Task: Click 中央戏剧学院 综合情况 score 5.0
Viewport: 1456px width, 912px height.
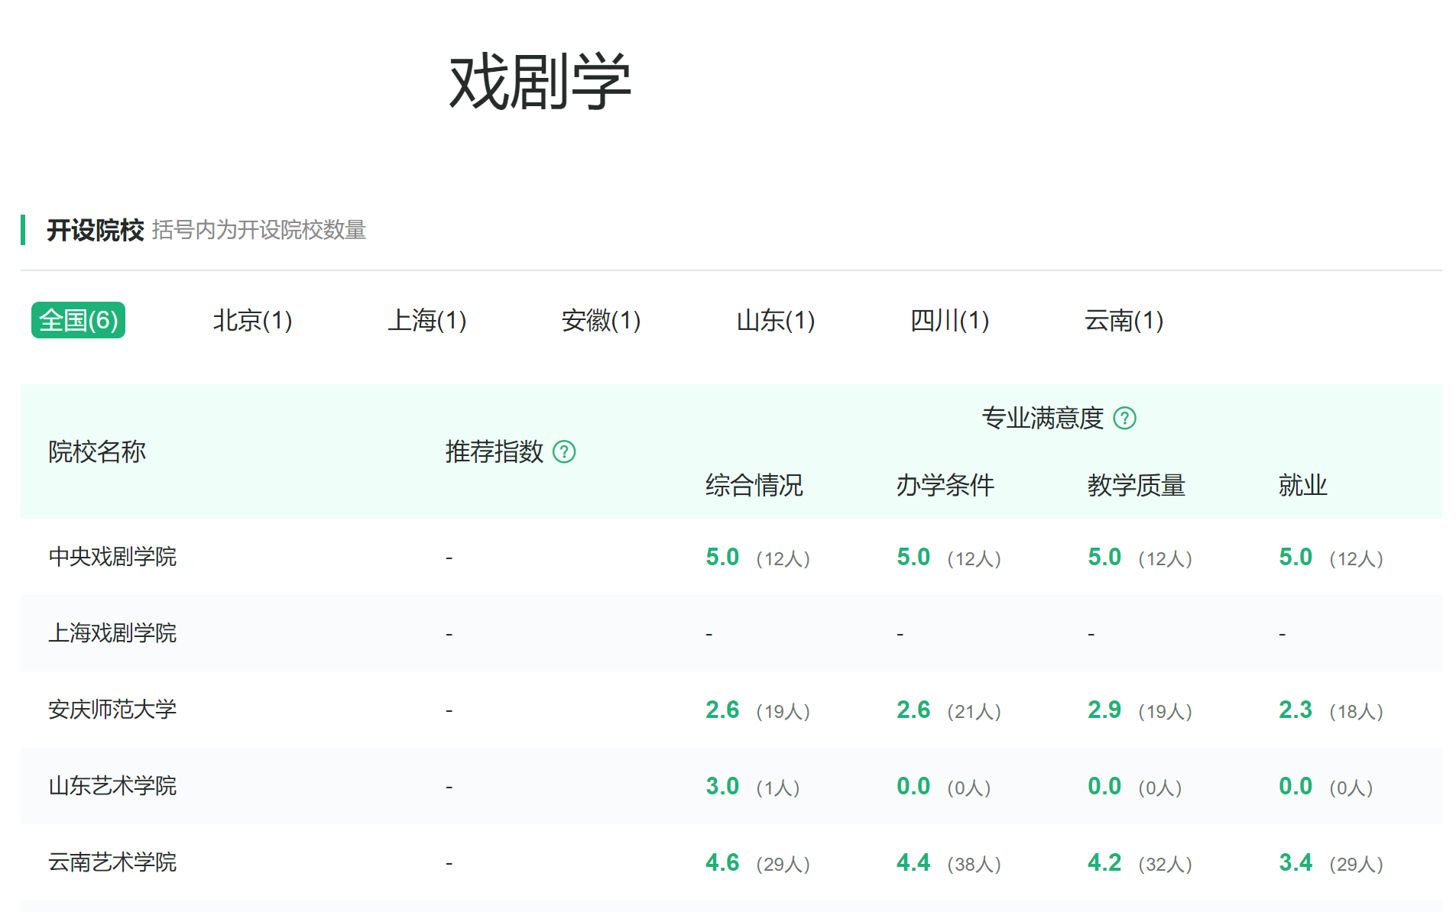Action: point(722,557)
